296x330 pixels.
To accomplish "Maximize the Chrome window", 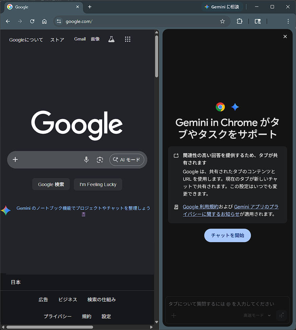I will pos(272,7).
